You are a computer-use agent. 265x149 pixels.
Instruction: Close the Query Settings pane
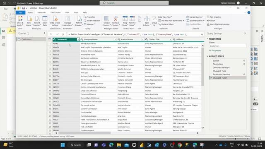[x=245, y=34]
